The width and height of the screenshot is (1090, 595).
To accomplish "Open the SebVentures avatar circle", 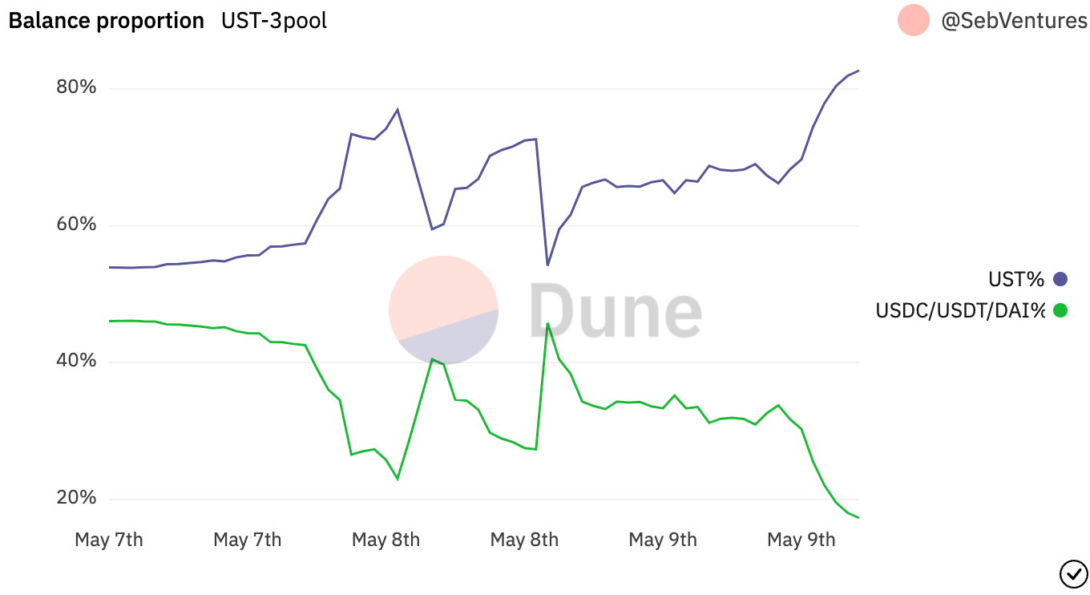I will pos(914,20).
